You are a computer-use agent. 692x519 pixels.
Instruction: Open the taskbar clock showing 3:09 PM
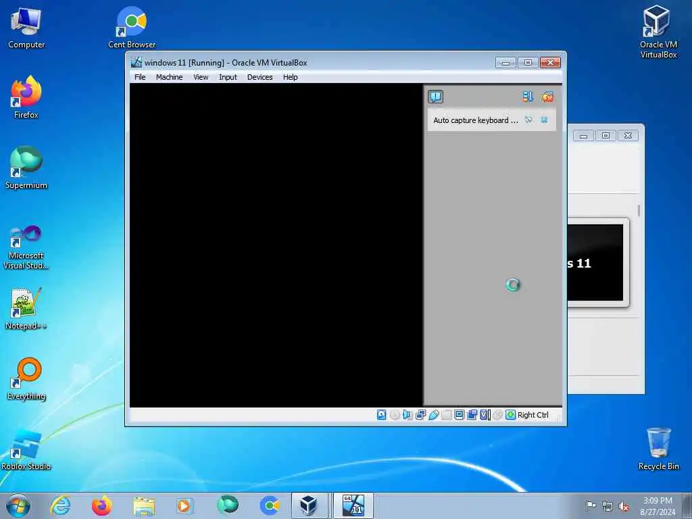(x=658, y=505)
